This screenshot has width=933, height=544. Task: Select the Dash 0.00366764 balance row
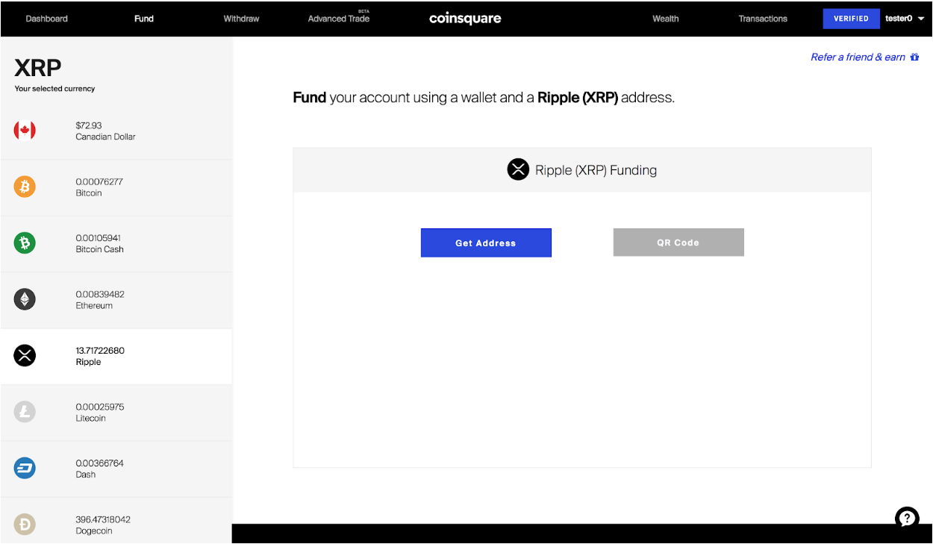pyautogui.click(x=116, y=469)
